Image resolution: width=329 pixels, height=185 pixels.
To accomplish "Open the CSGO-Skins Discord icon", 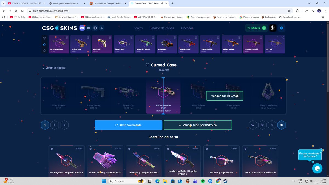I will (82, 28).
